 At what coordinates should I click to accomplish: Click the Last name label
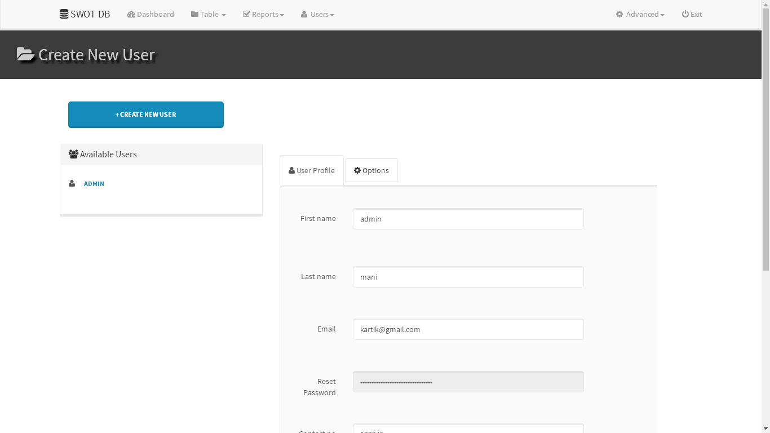[318, 276]
